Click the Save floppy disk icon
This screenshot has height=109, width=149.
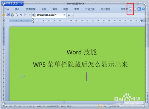8,15
